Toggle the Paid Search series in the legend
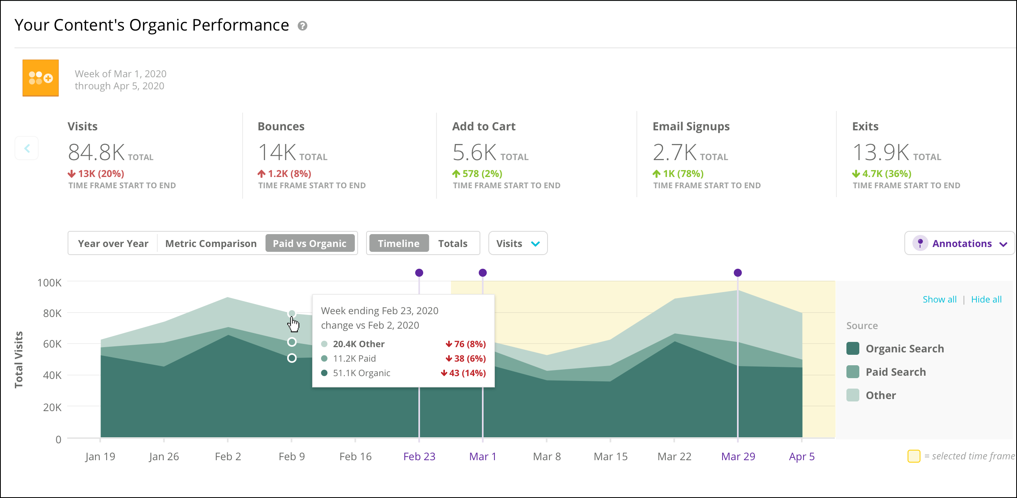The image size is (1017, 498). point(886,372)
